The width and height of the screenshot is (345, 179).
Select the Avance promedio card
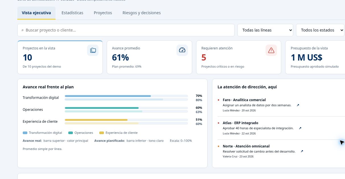[149, 57]
